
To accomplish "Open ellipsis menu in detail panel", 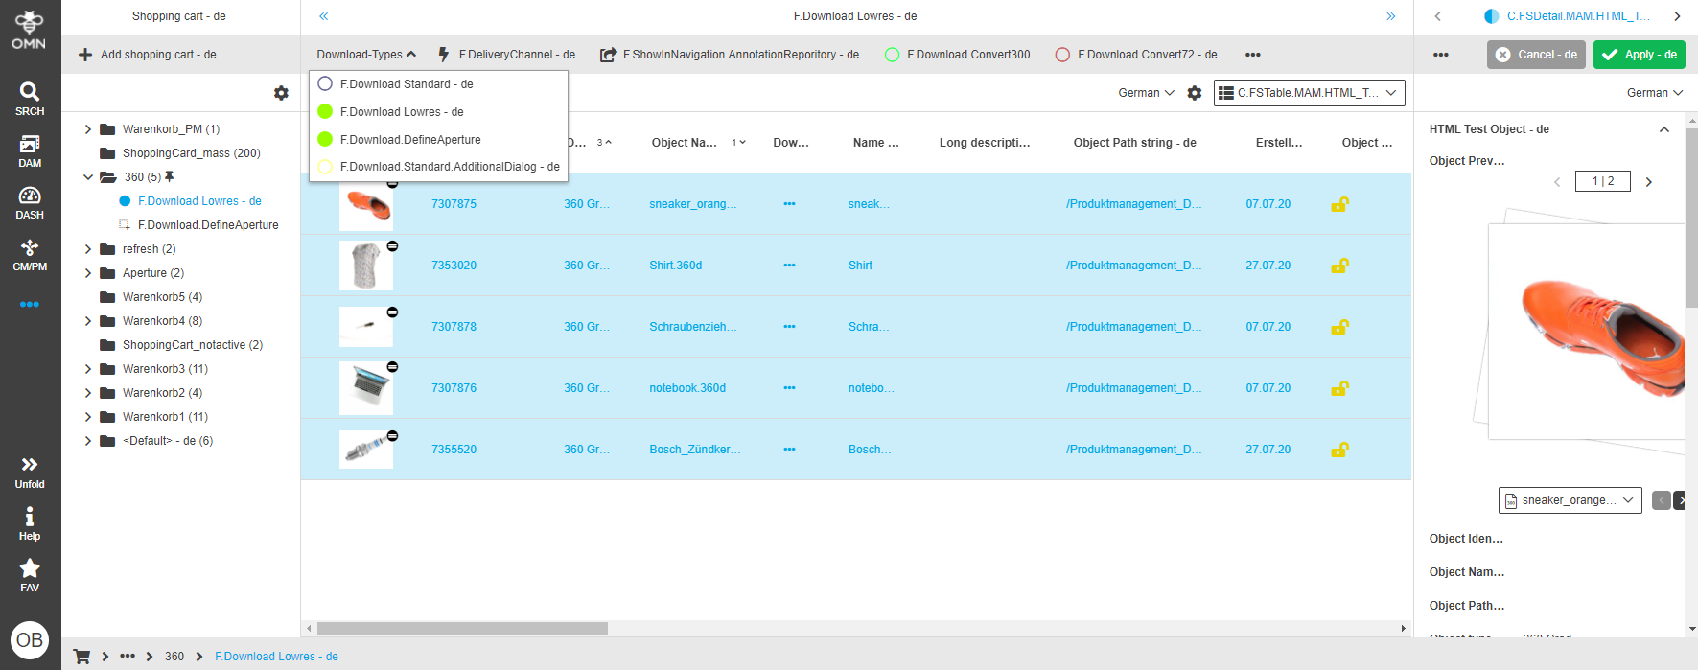I will 1440,55.
